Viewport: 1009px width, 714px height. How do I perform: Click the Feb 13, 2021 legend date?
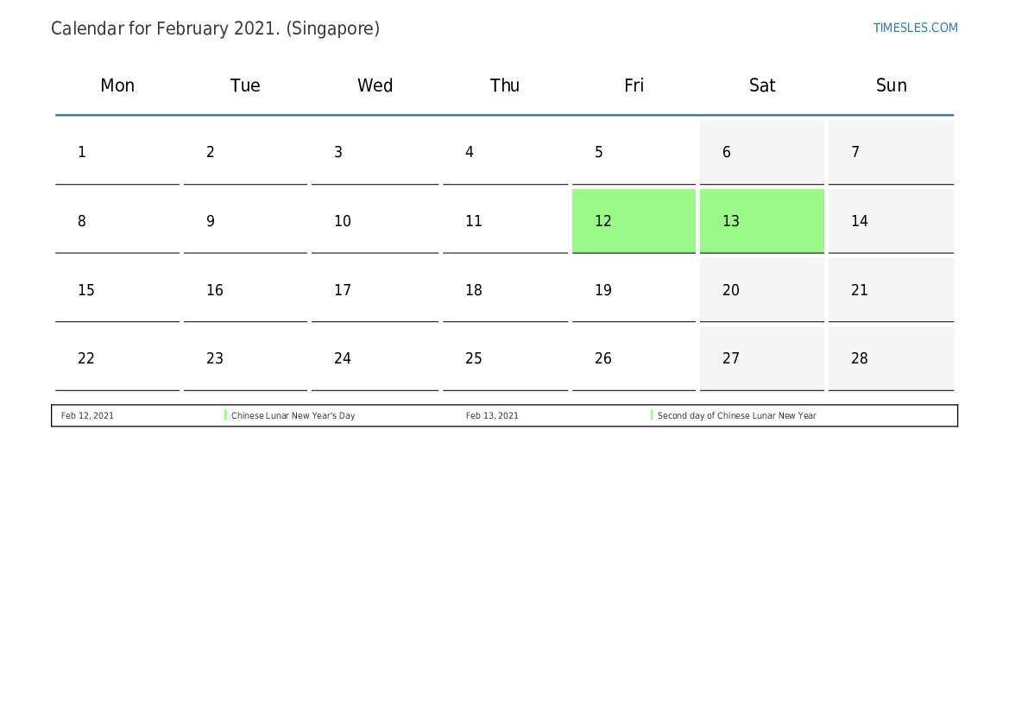[492, 416]
